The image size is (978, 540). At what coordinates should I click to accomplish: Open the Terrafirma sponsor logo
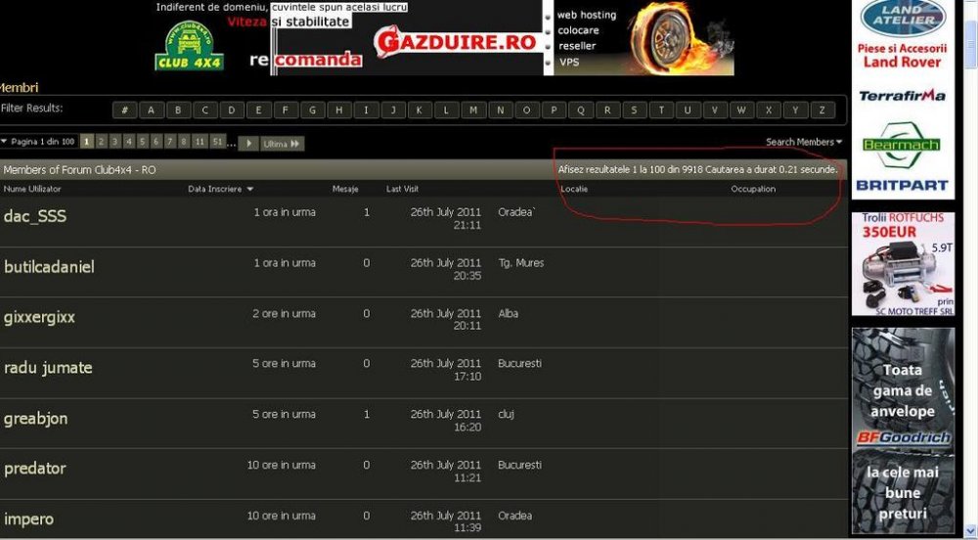(x=902, y=96)
